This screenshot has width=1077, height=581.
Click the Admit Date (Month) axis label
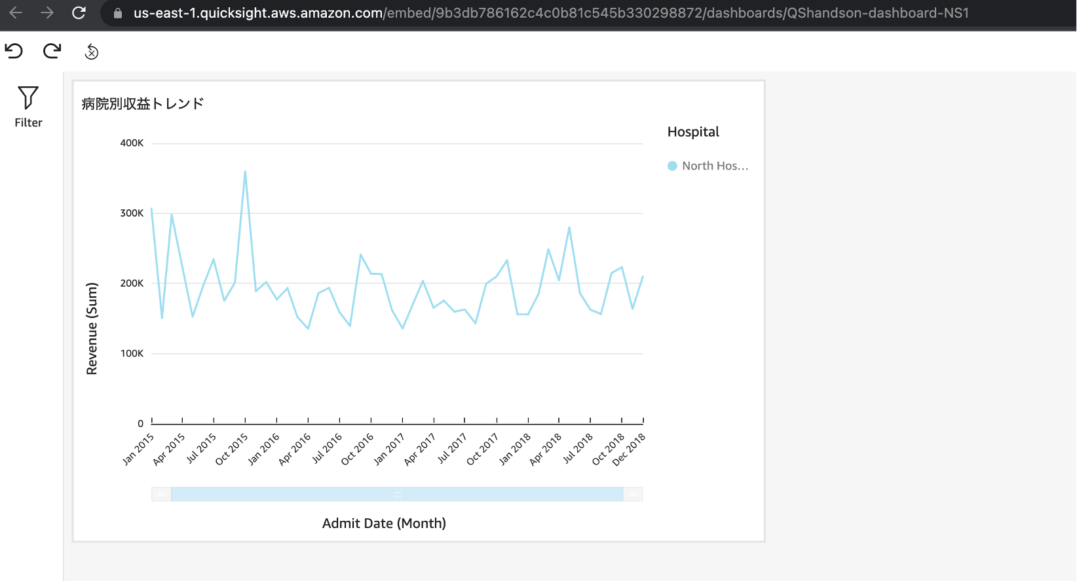(384, 523)
